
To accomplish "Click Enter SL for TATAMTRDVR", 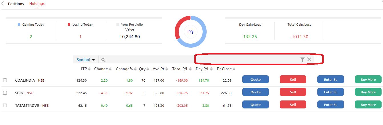I will [330, 105].
